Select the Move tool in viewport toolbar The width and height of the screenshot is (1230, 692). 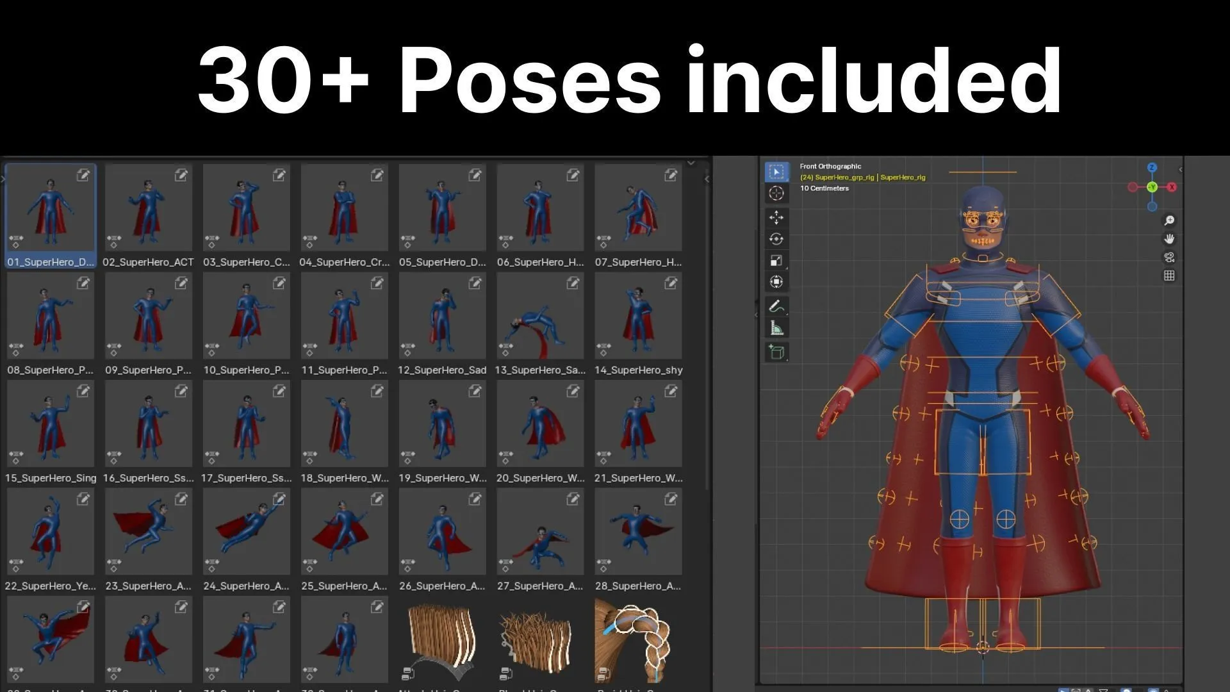pyautogui.click(x=777, y=217)
